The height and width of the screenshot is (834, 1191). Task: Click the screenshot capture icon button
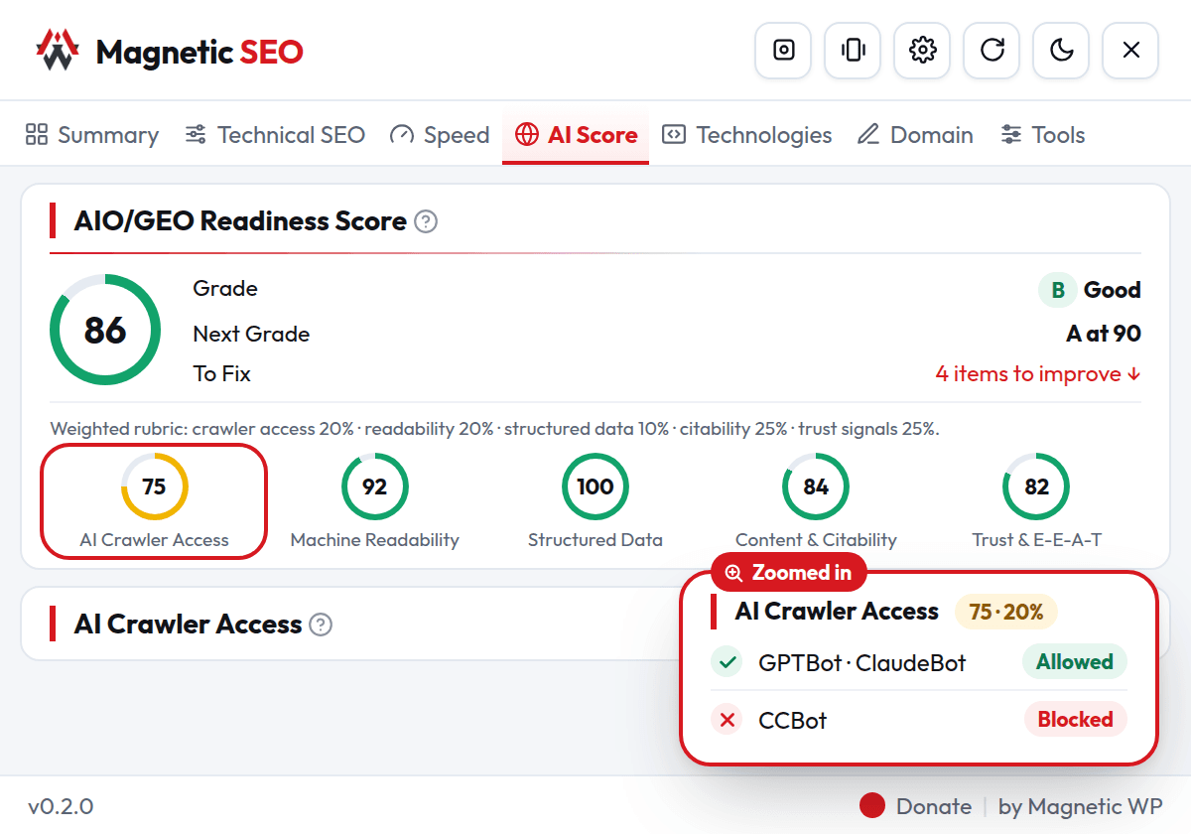(x=784, y=50)
